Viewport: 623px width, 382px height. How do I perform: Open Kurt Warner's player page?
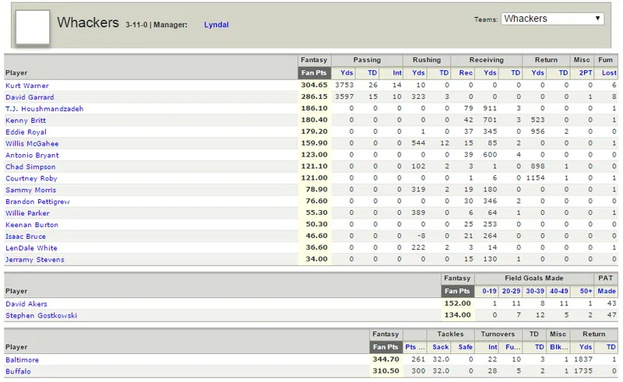point(27,86)
